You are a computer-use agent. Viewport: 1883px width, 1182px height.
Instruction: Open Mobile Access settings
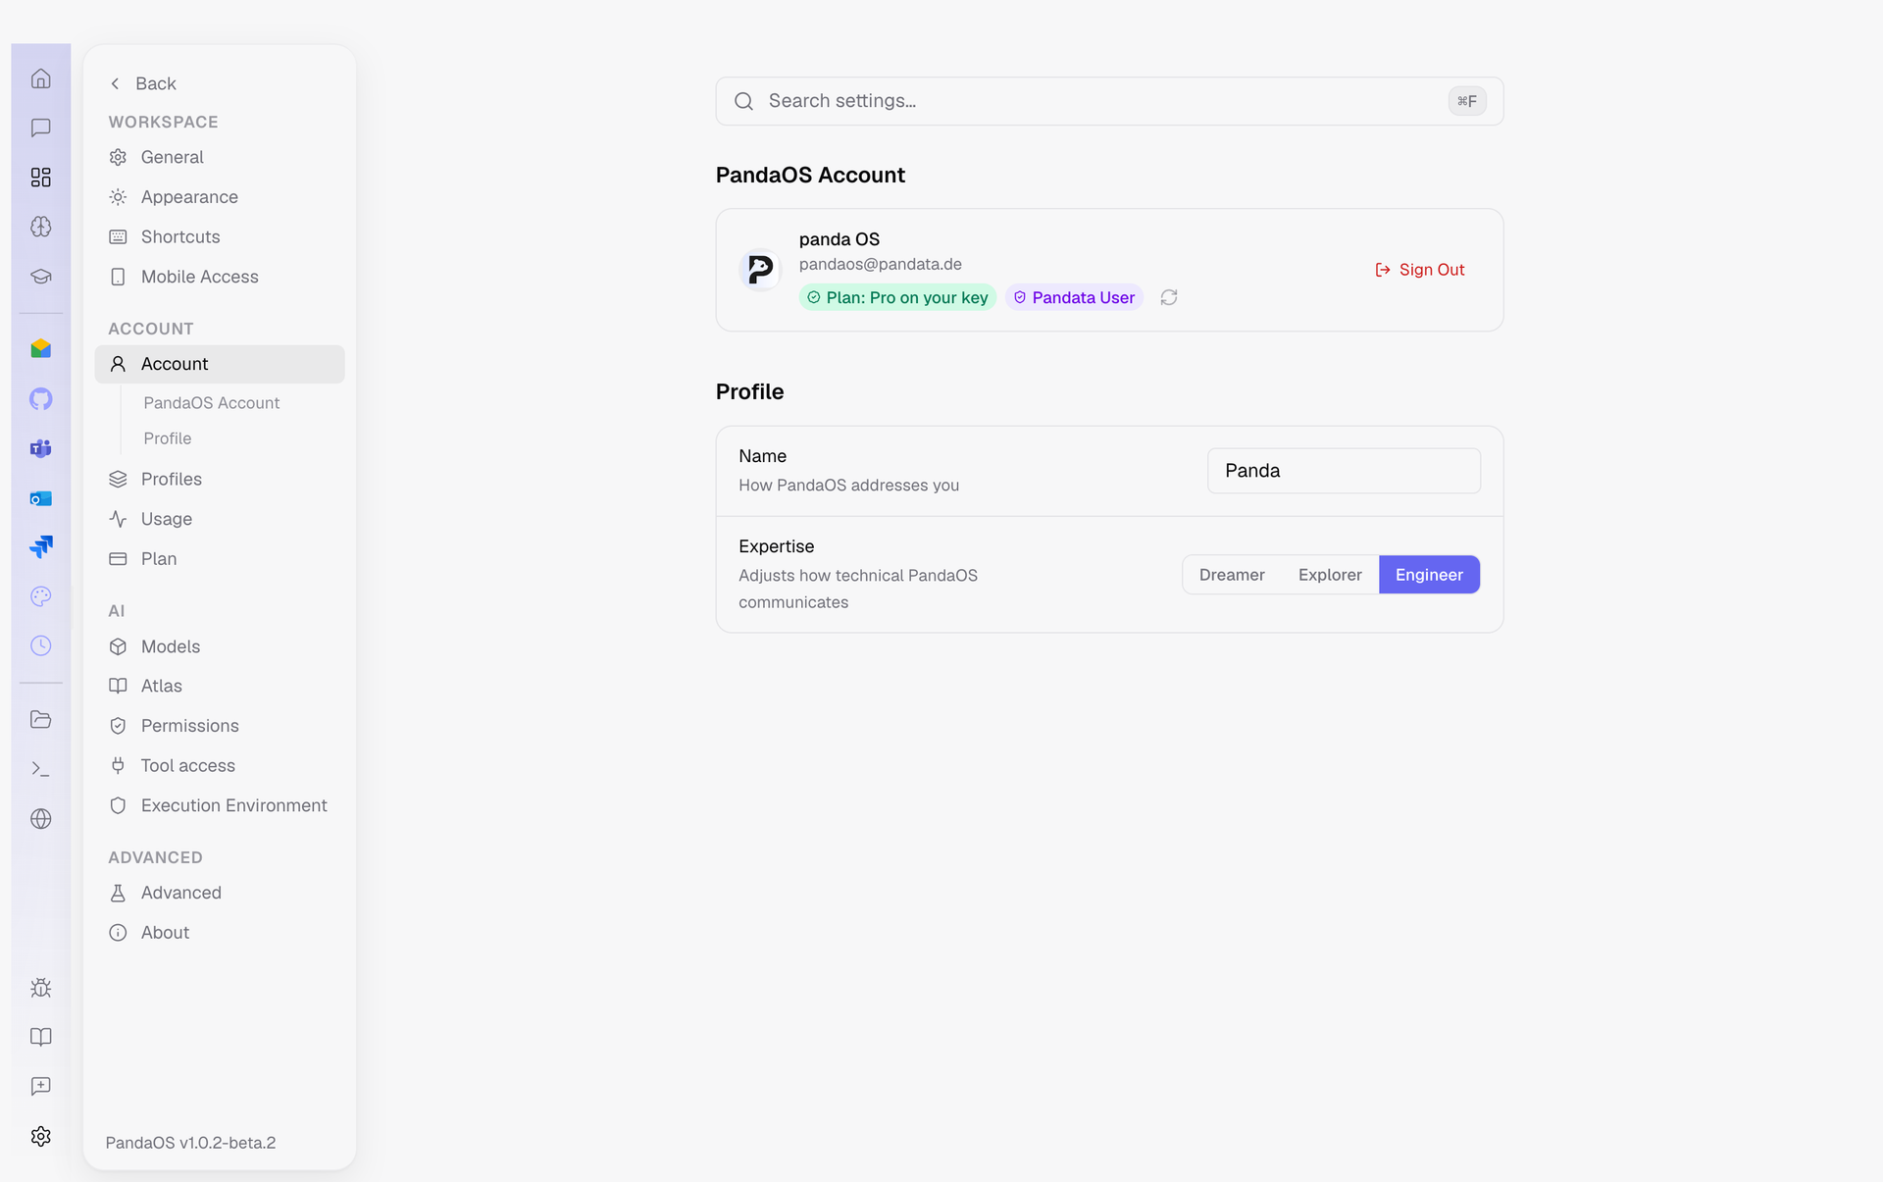(x=220, y=277)
